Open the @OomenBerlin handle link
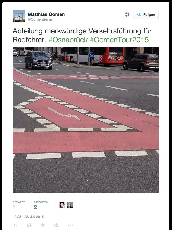 40,19
